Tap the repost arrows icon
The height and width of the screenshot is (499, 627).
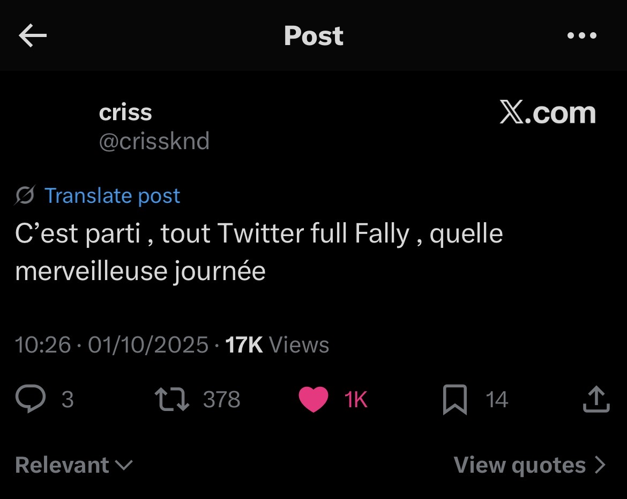pyautogui.click(x=171, y=400)
